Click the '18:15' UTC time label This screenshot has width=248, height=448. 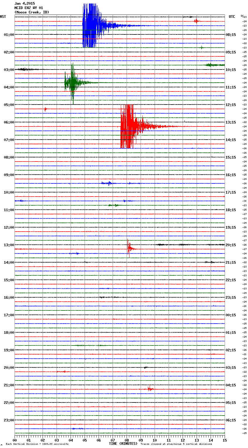231,210
